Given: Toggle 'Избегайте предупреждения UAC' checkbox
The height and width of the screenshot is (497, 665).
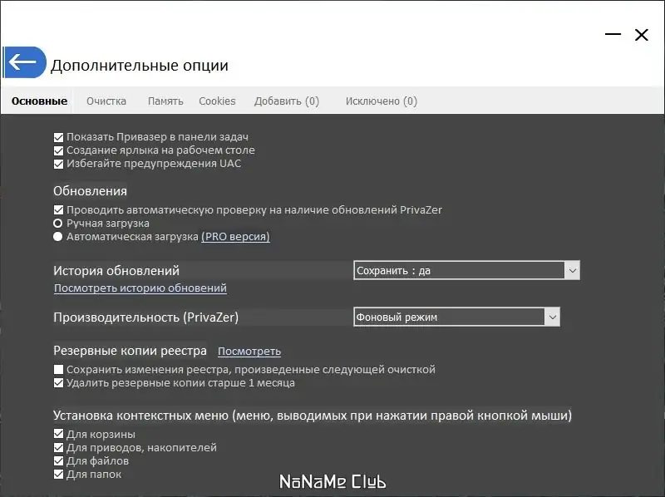Looking at the screenshot, I should pos(59,164).
